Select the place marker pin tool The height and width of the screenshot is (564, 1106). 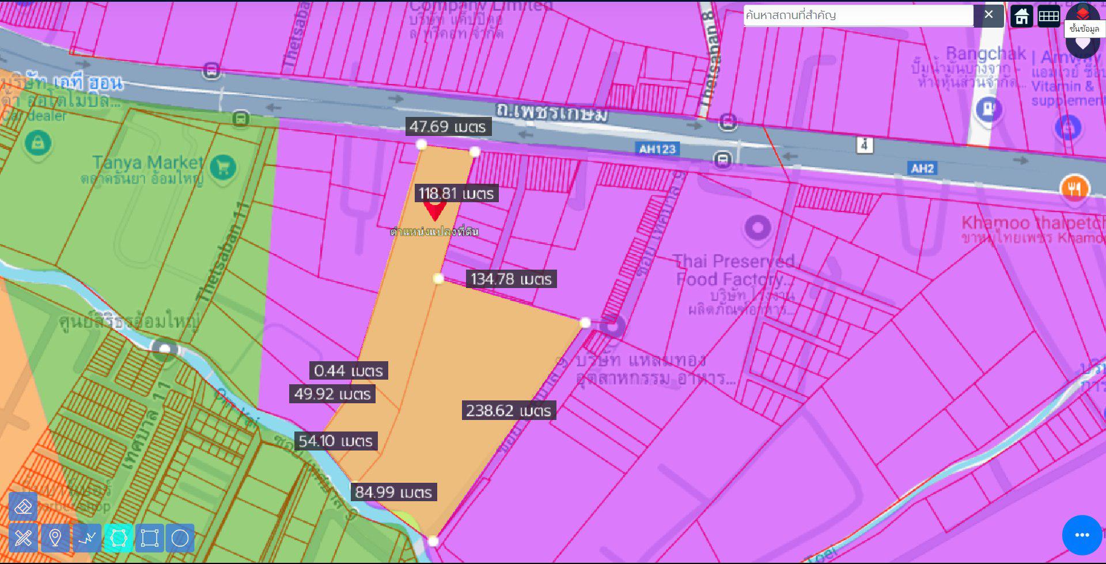[55, 538]
